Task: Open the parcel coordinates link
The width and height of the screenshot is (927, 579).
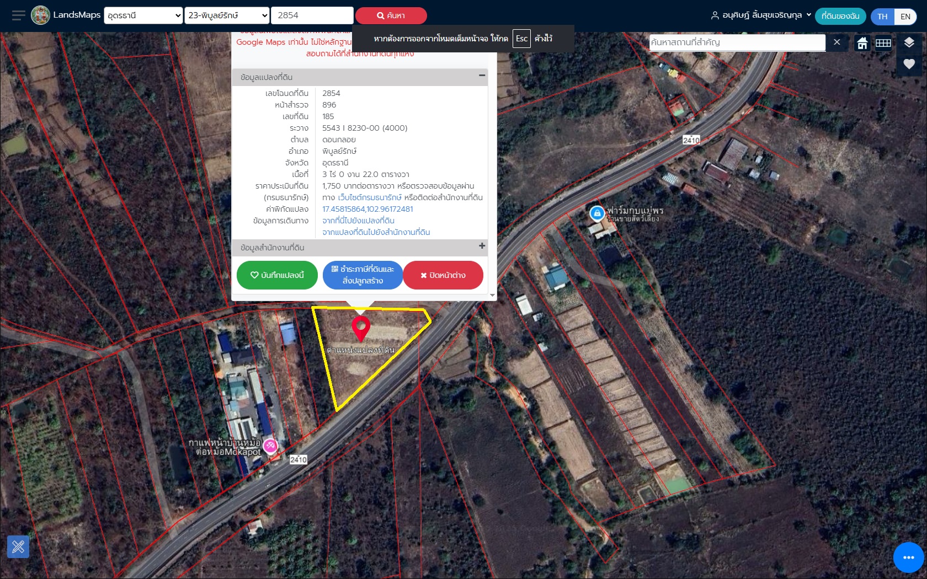Action: [367, 209]
